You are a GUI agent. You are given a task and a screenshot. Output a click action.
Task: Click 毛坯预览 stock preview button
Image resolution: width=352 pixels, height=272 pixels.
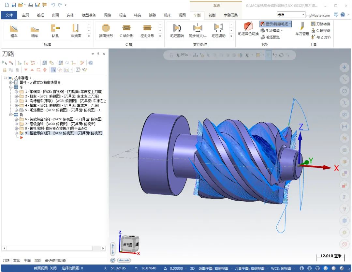pos(270,37)
